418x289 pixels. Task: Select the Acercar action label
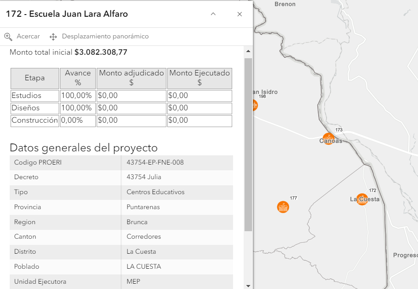click(x=28, y=36)
